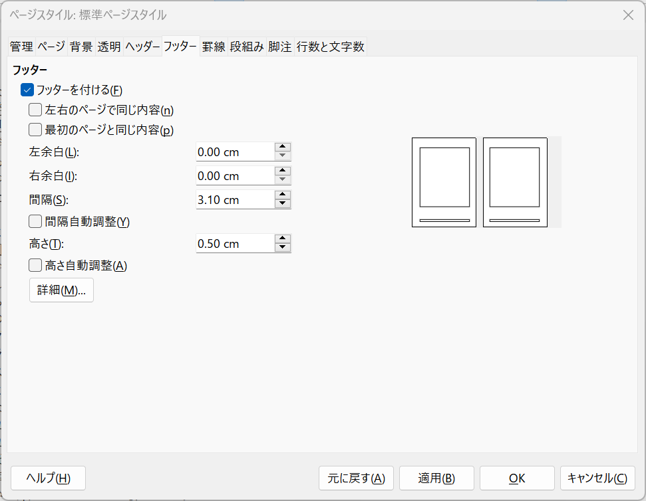Open the ヘッダー tab
Screen dimensions: 646x501
pos(142,47)
